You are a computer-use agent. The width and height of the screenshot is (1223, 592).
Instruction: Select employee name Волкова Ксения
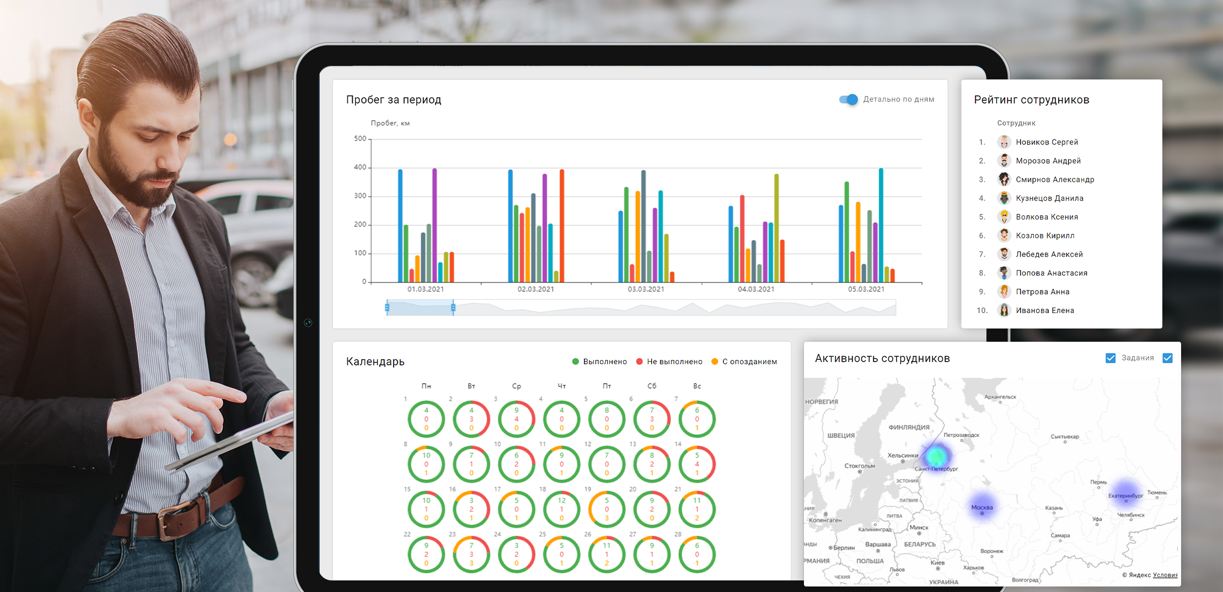tap(1047, 217)
